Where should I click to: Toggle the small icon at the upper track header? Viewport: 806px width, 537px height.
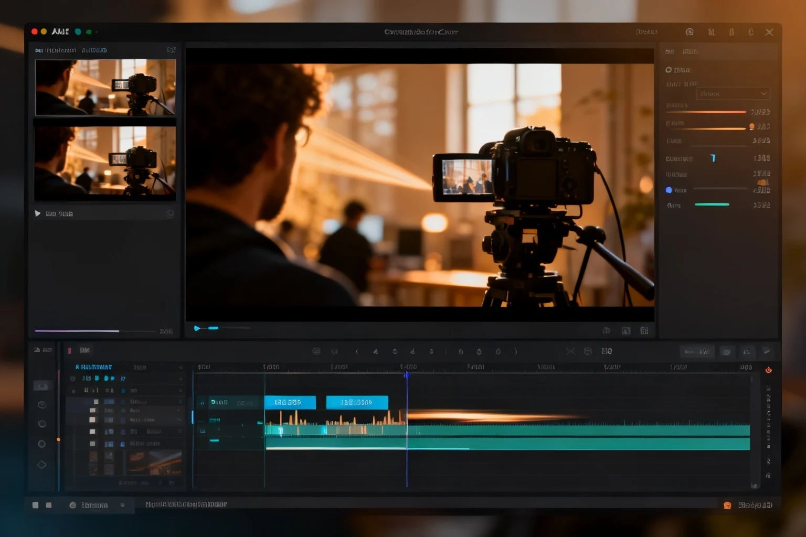[202, 403]
